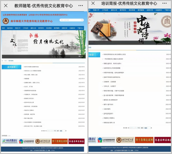Open 教学研究 in the right page navigation bar
Image resolution: width=172 pixels, height=154 pixels.
tap(123, 10)
